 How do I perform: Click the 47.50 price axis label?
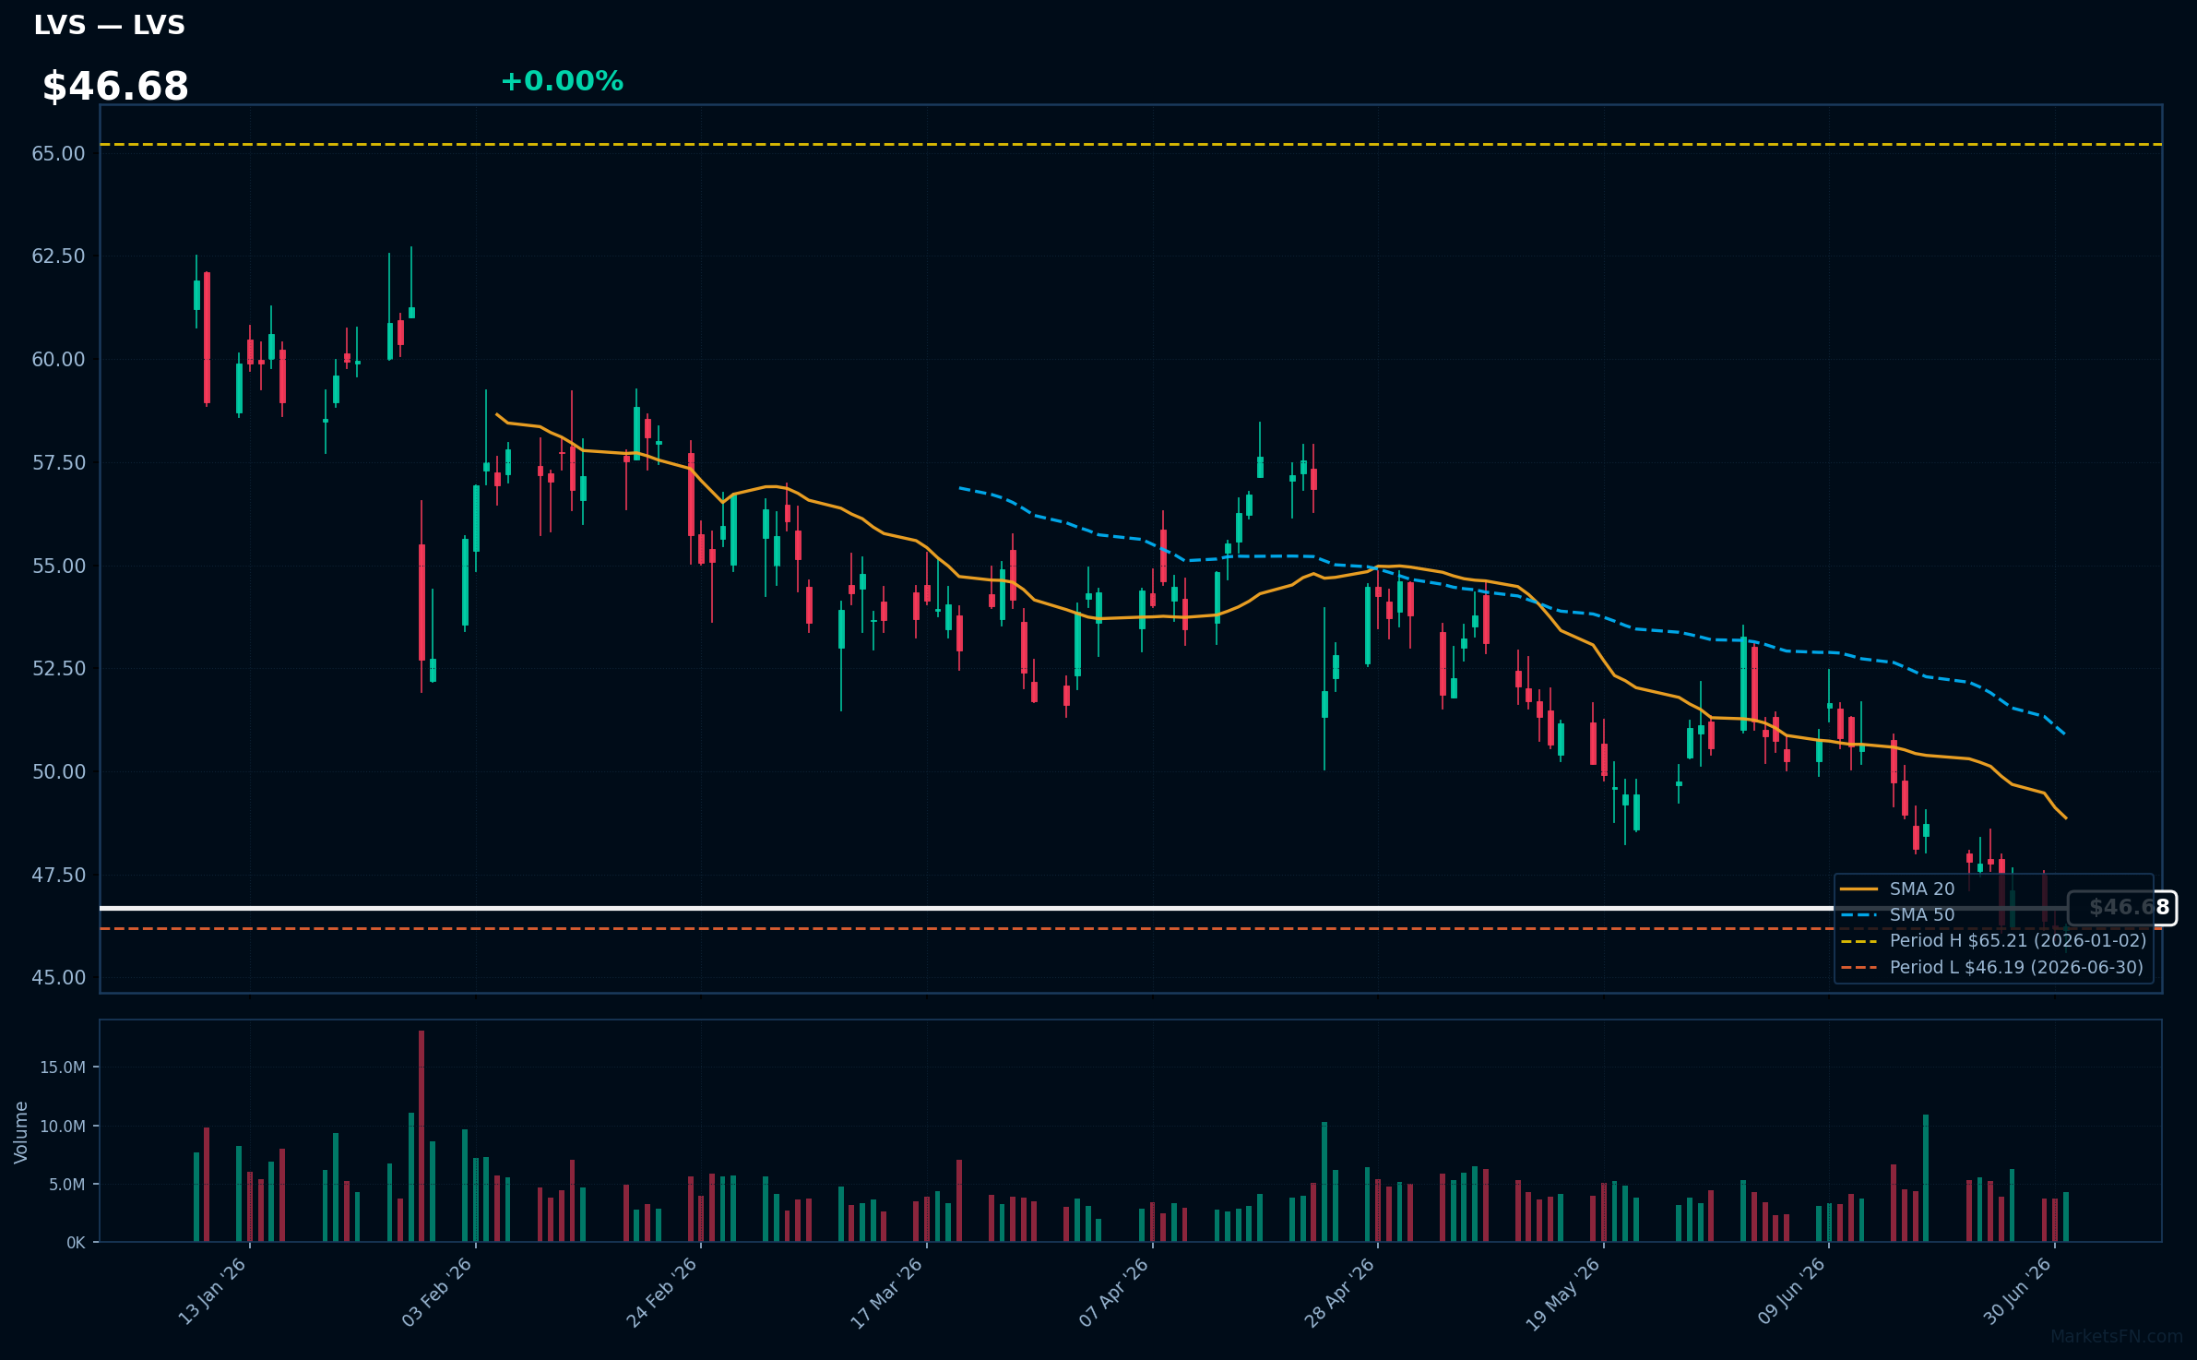click(58, 875)
